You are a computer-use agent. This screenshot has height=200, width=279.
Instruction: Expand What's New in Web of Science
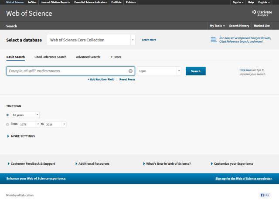coord(167,163)
